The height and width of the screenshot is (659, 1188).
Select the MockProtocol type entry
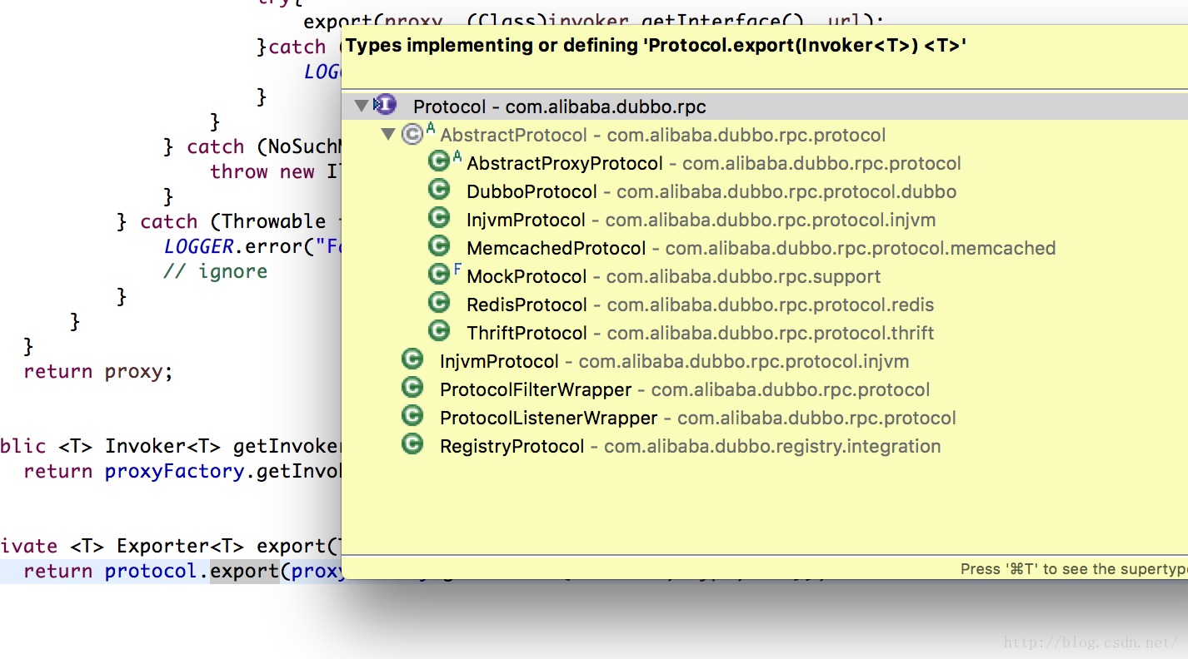[674, 276]
